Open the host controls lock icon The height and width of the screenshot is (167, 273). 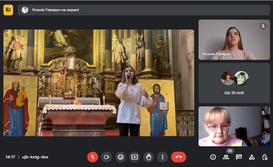point(265,157)
